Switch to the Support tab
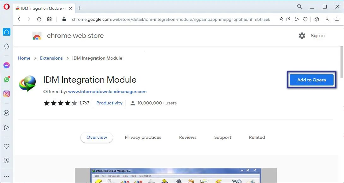Image resolution: width=344 pixels, height=183 pixels. point(223,137)
